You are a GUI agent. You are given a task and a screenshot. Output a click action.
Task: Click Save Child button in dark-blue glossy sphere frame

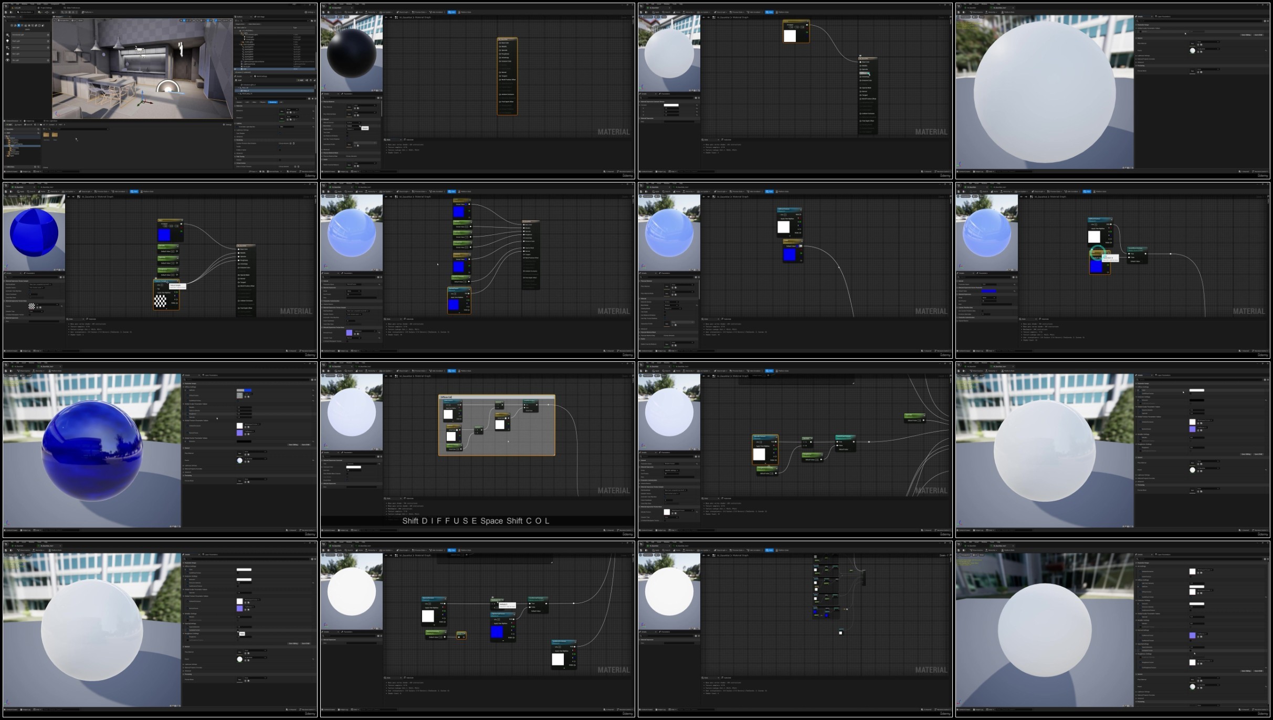point(306,445)
